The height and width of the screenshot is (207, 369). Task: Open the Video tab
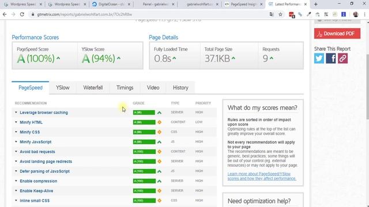point(153,88)
